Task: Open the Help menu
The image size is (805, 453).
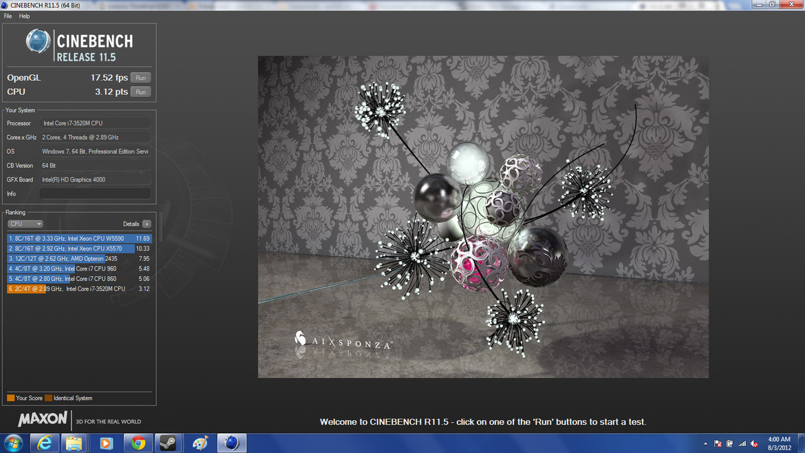Action: click(24, 16)
